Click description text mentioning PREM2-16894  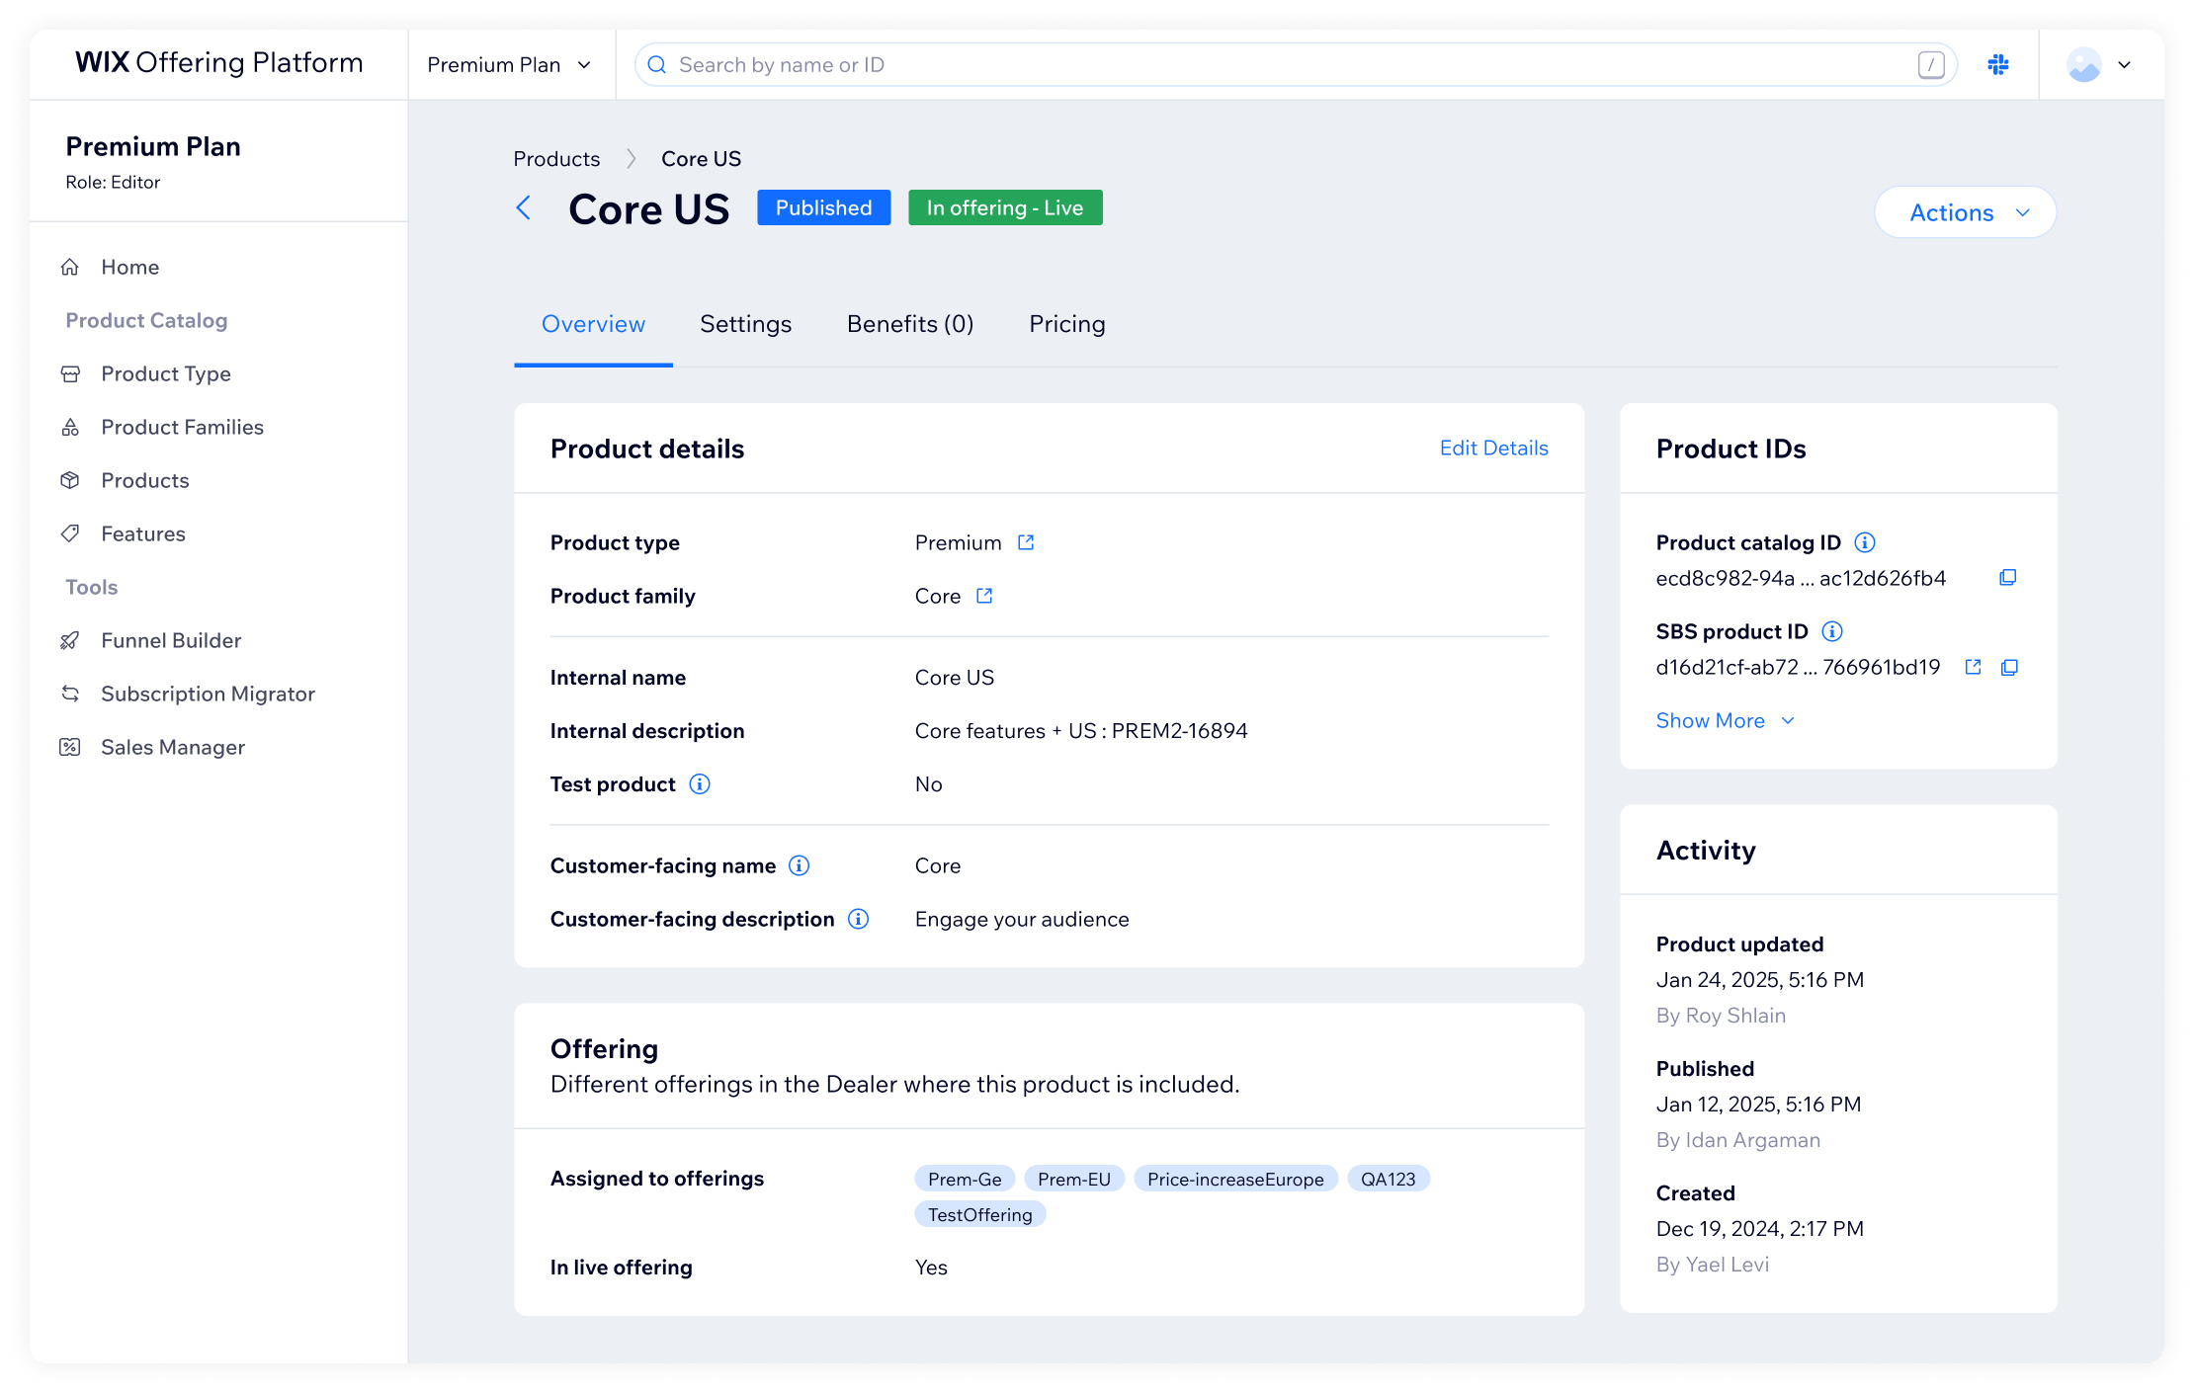(x=1081, y=731)
